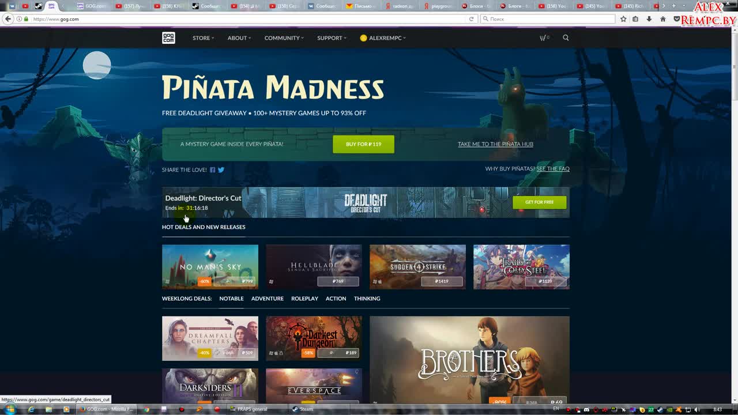Viewport: 738px width, 415px height.
Task: Open the Everspace game card
Action: point(314,387)
